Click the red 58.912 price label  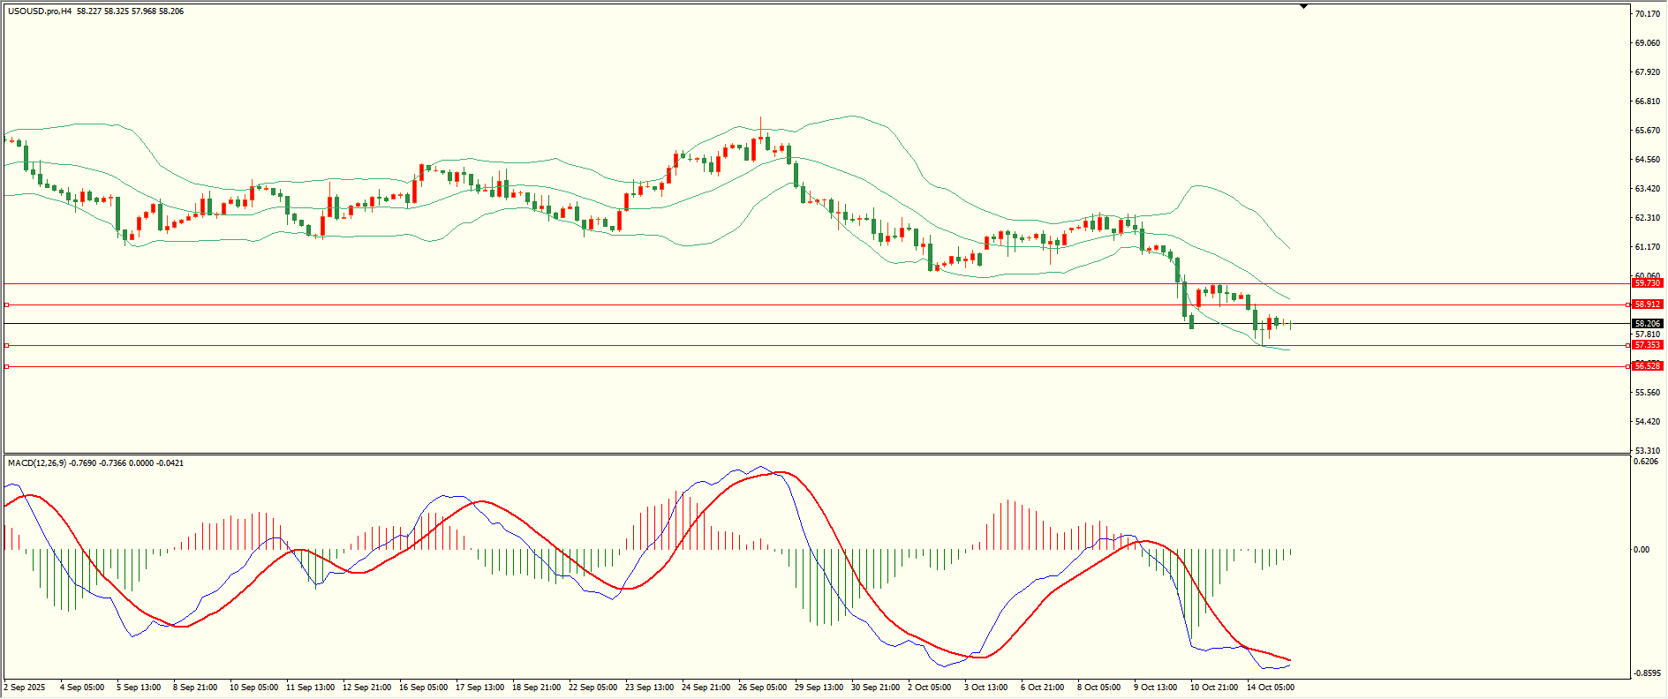1647,304
